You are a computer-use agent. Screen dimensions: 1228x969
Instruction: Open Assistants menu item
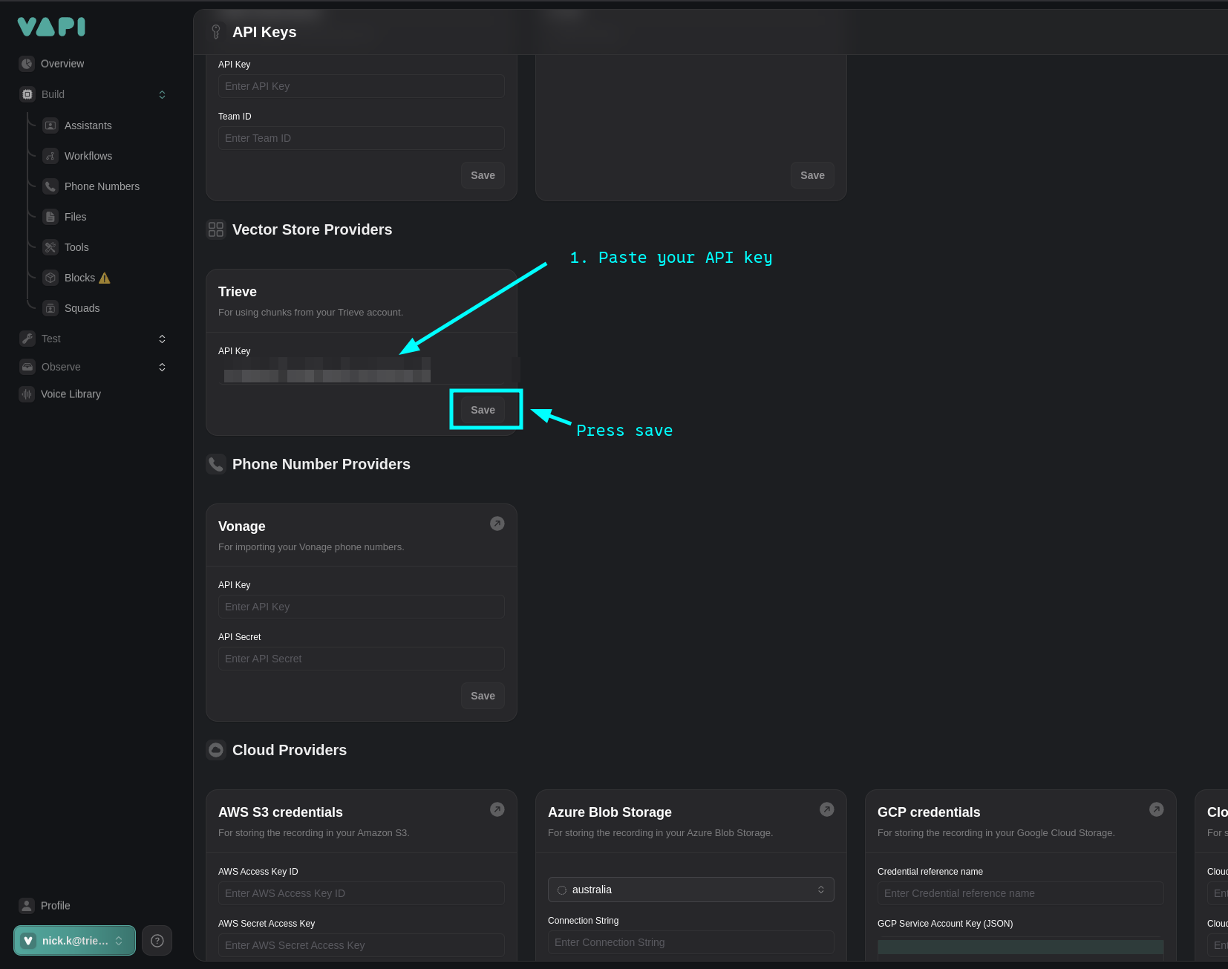(x=88, y=125)
